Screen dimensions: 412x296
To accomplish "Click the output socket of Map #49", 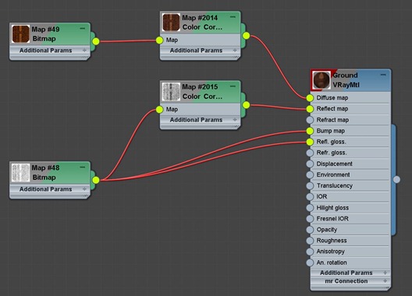I will 96,41.
